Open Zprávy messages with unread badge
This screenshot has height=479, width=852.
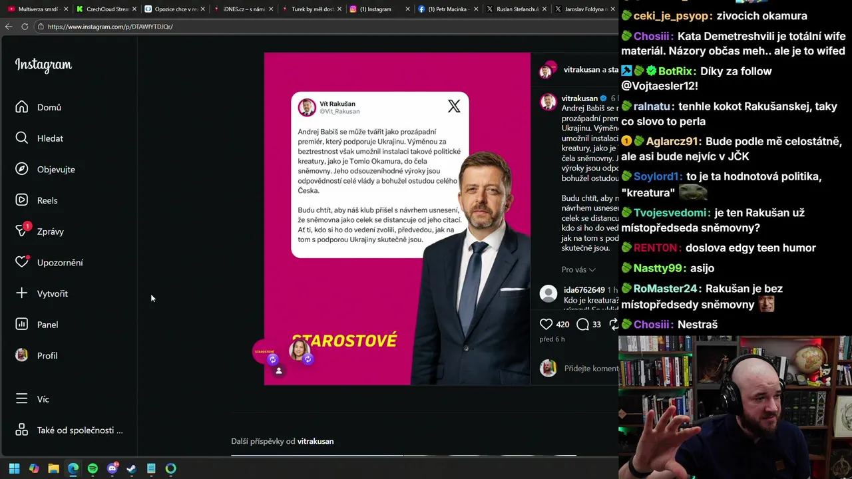(x=40, y=232)
